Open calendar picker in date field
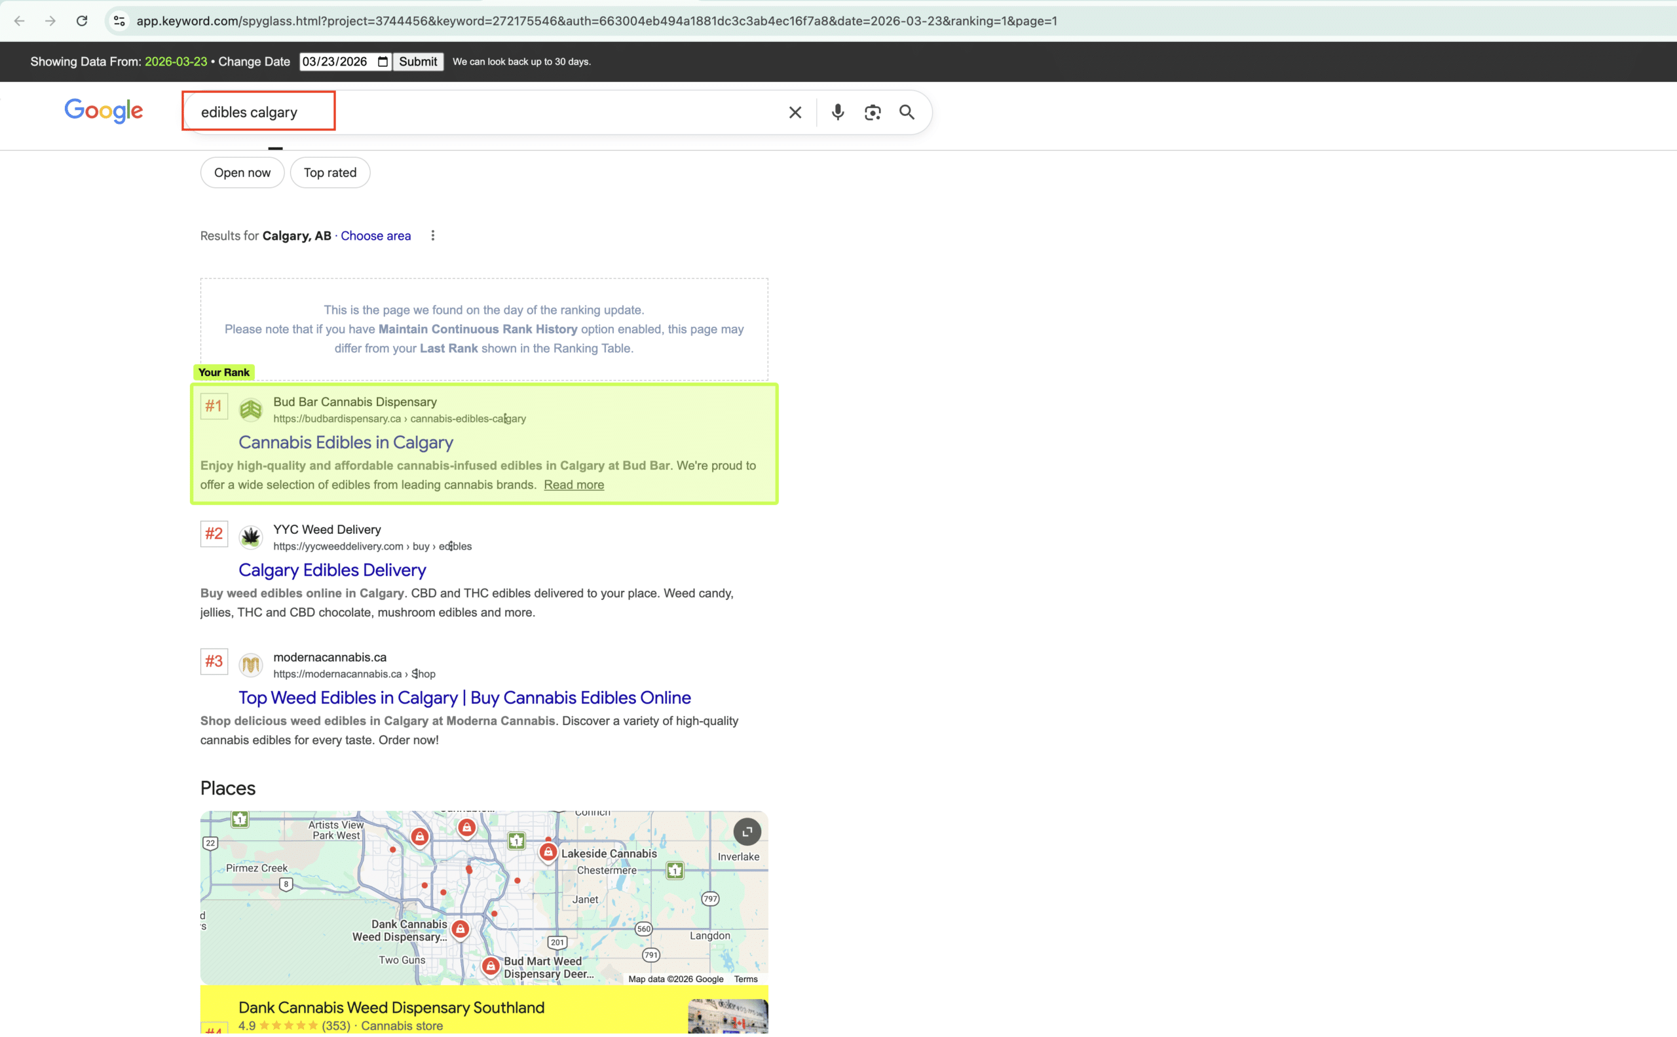The image size is (1677, 1037). (x=383, y=62)
